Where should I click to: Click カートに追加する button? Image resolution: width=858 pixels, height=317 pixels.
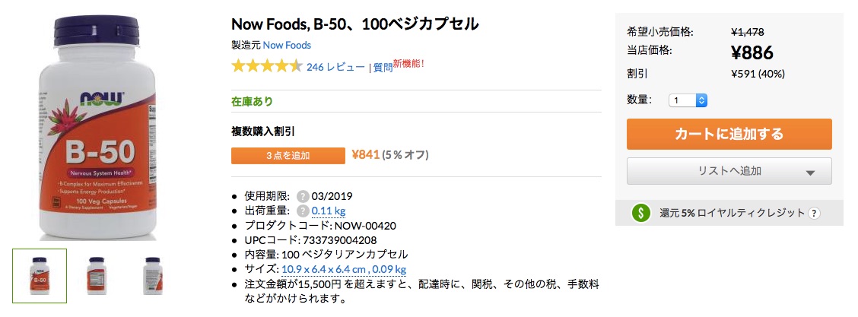click(x=729, y=134)
